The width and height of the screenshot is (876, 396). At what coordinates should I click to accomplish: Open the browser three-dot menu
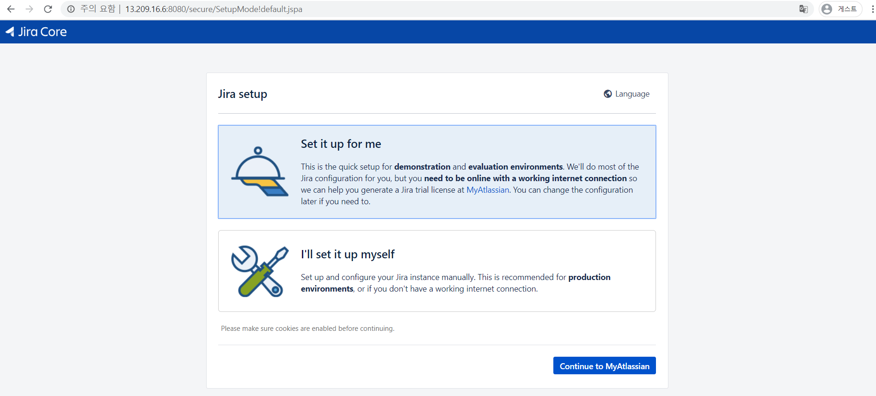click(872, 9)
